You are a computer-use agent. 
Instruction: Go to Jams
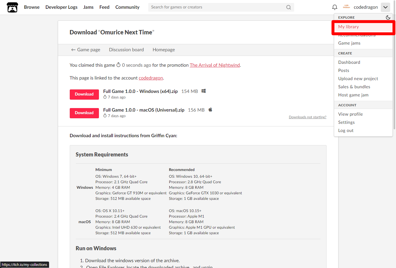(88, 7)
